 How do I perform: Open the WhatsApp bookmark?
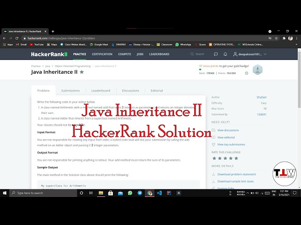[x=183, y=45]
